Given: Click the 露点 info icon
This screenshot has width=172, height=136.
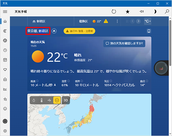Looking at the screenshot, I should (x=147, y=81).
